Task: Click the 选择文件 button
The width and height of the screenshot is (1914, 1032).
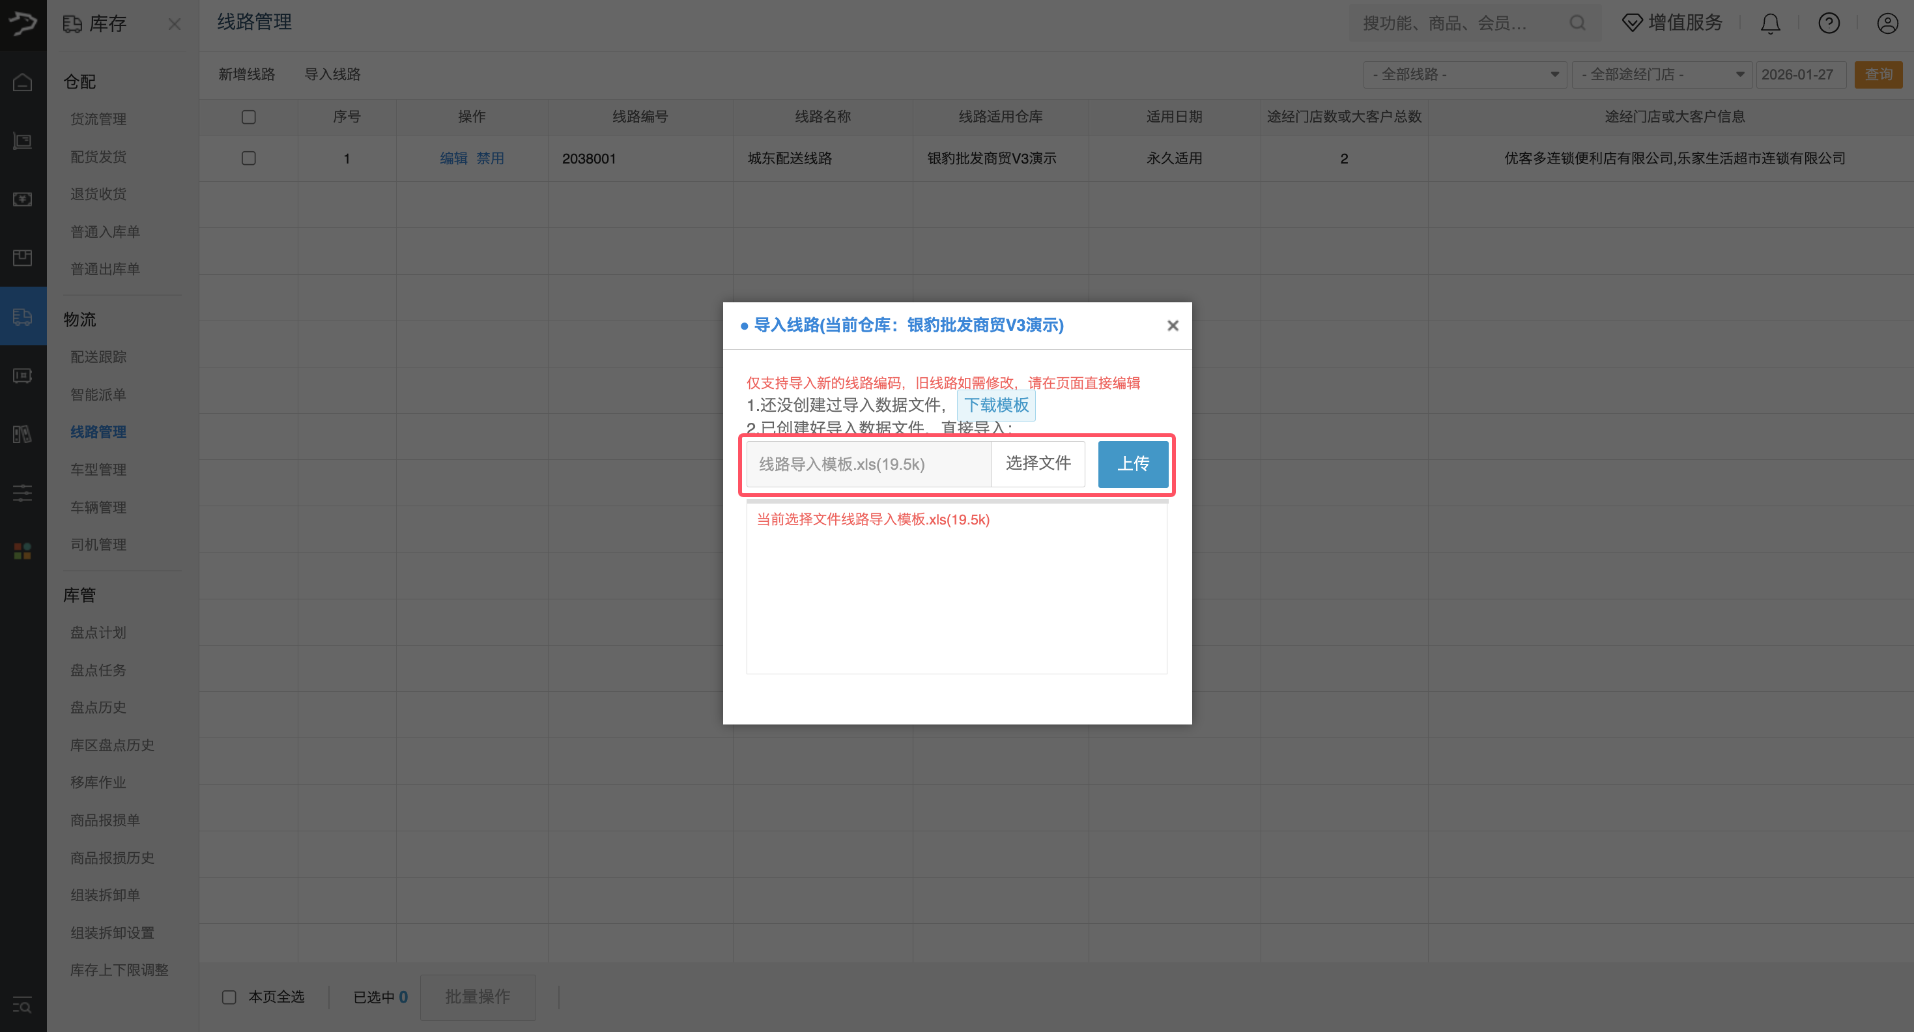Action: 1038,464
